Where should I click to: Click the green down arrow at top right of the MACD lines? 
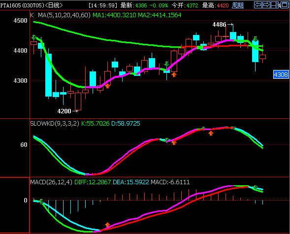(256, 187)
